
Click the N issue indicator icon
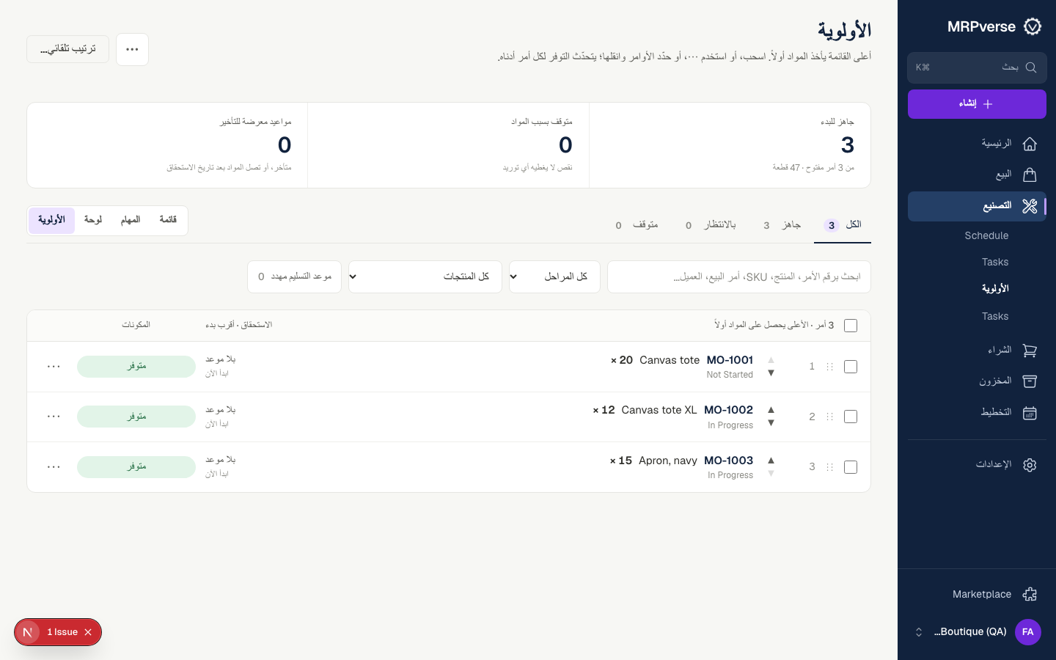(28, 632)
